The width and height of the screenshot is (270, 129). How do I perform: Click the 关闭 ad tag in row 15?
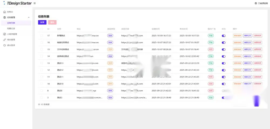point(211,49)
